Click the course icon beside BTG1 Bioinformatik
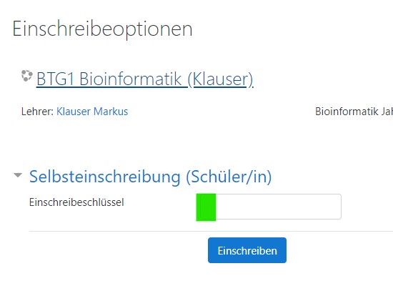 pyautogui.click(x=26, y=76)
